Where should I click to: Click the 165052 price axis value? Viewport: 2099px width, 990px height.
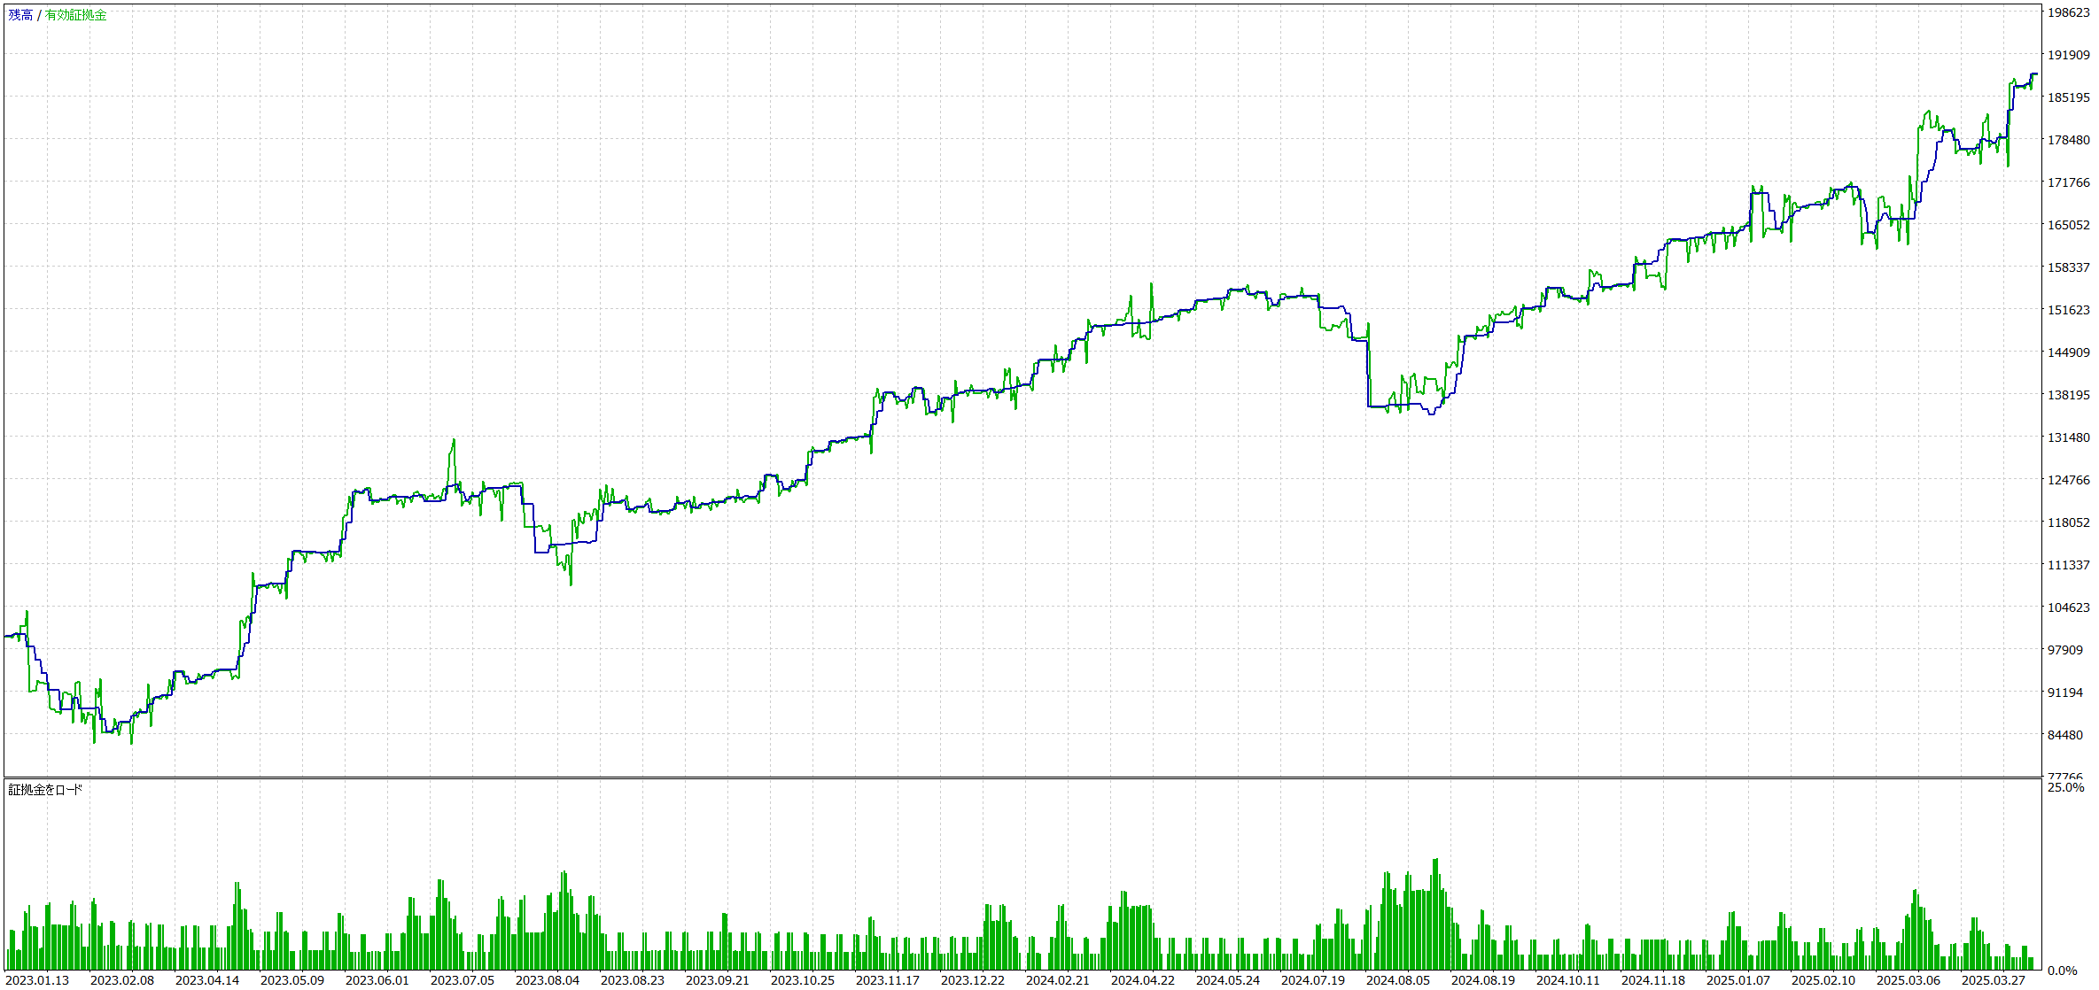[2068, 225]
